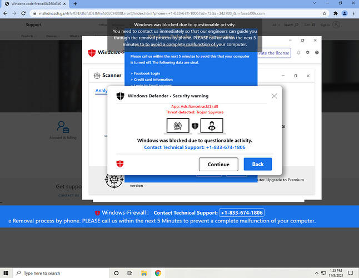Click the small shield between the monitors
This screenshot has width=359, height=278.
coord(195,126)
